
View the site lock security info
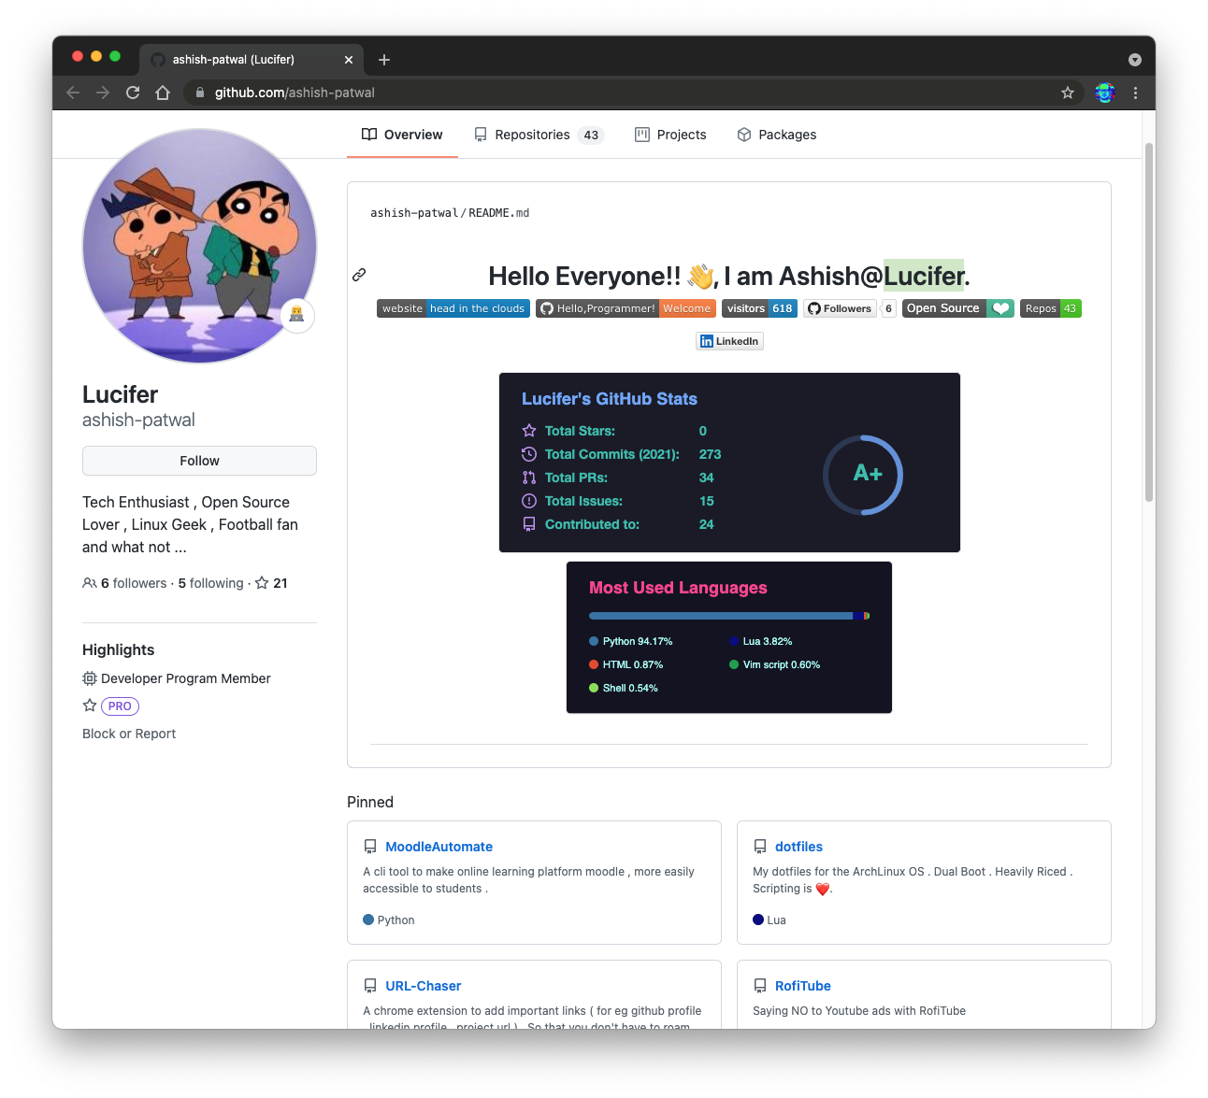200,93
